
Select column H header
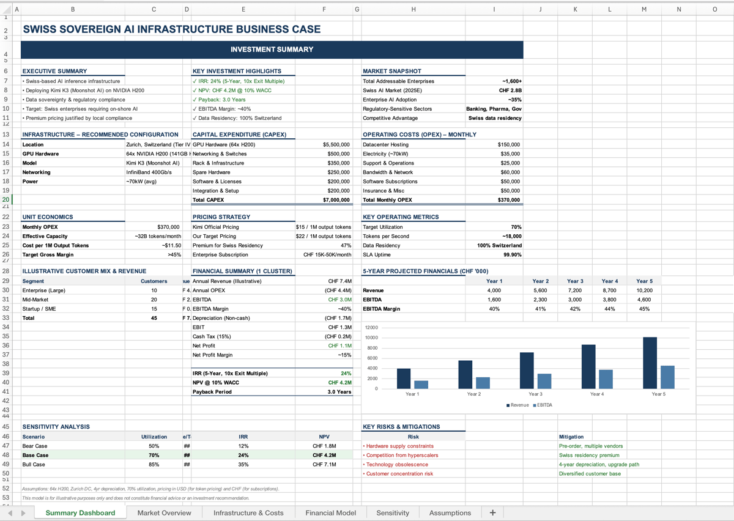pos(413,9)
